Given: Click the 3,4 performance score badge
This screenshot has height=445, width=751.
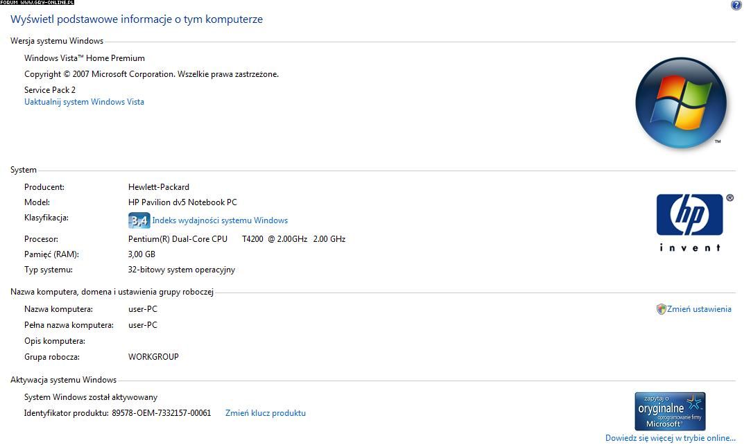Looking at the screenshot, I should click(x=139, y=221).
